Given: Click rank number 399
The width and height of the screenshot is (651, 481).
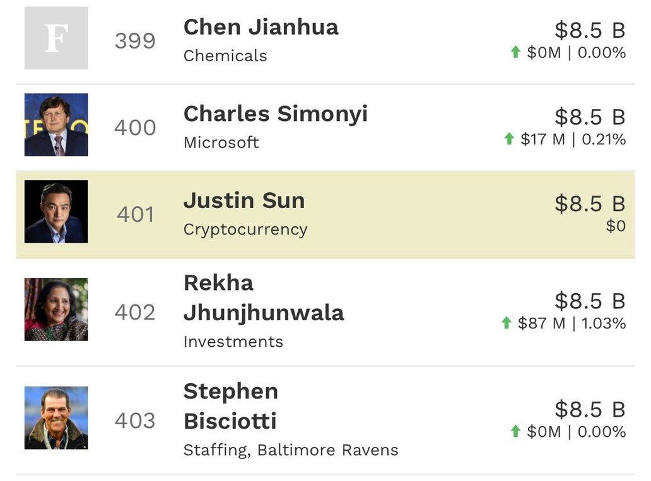Looking at the screenshot, I should [x=135, y=41].
